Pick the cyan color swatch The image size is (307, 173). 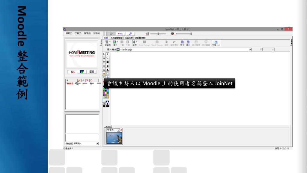point(108,91)
